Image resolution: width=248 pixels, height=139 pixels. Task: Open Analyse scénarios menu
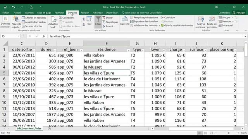pos(201,22)
